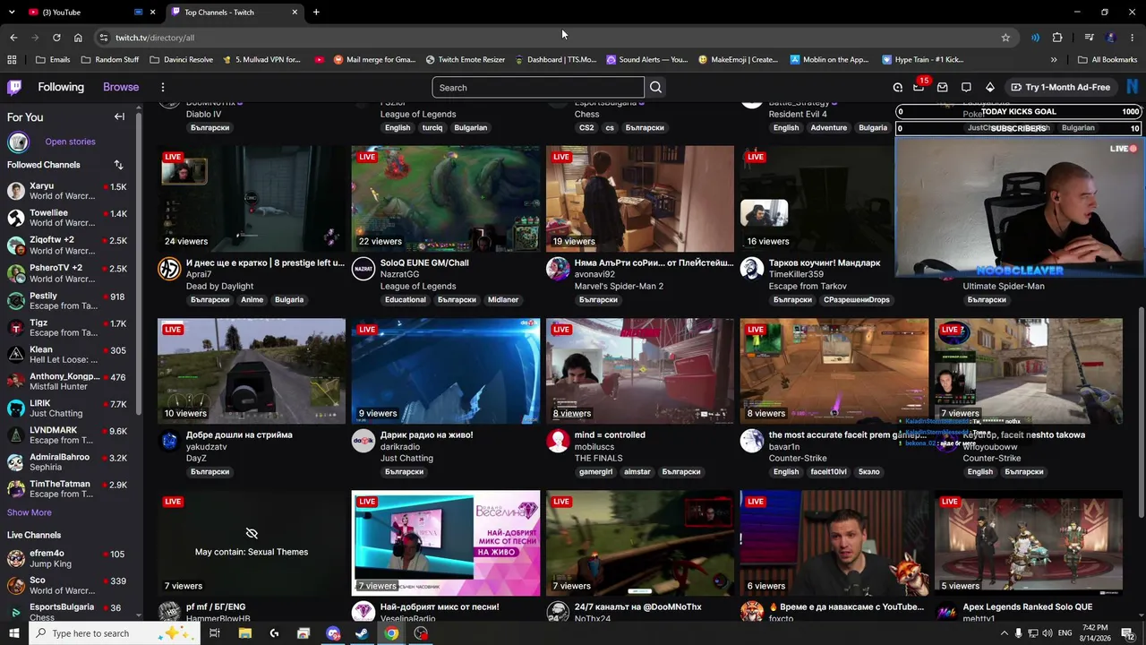
Task: Open the Twitch home logo
Action: pyautogui.click(x=14, y=87)
